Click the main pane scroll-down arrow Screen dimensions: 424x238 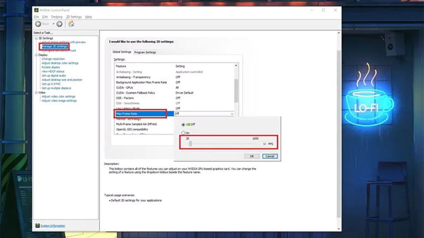tap(339, 229)
